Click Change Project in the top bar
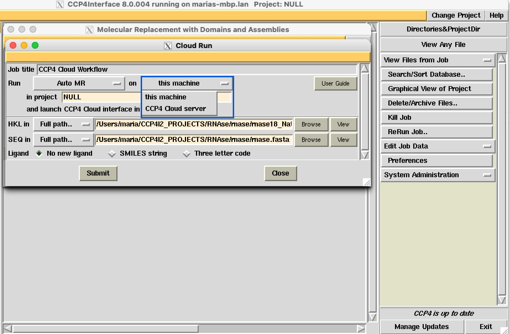 click(456, 15)
